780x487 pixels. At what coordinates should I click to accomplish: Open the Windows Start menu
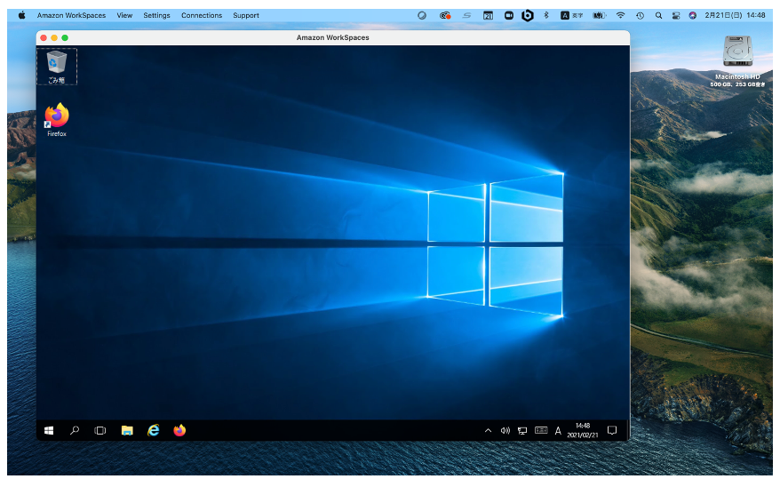[x=49, y=430]
